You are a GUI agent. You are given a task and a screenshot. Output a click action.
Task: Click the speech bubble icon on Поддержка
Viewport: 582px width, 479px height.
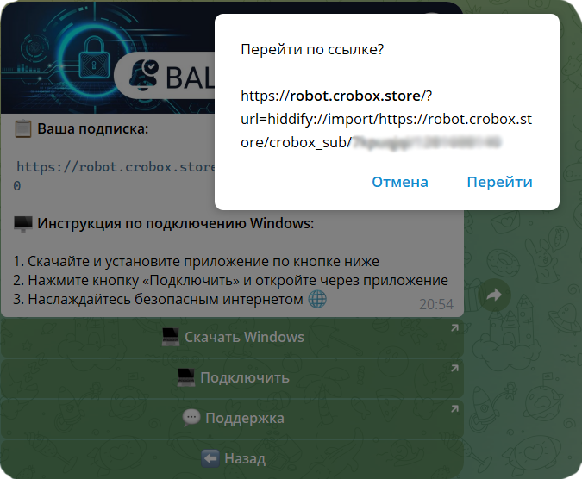point(191,418)
